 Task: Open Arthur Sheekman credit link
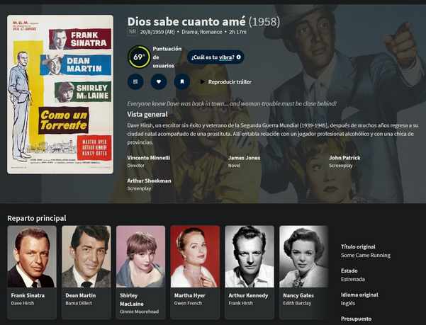tap(149, 181)
